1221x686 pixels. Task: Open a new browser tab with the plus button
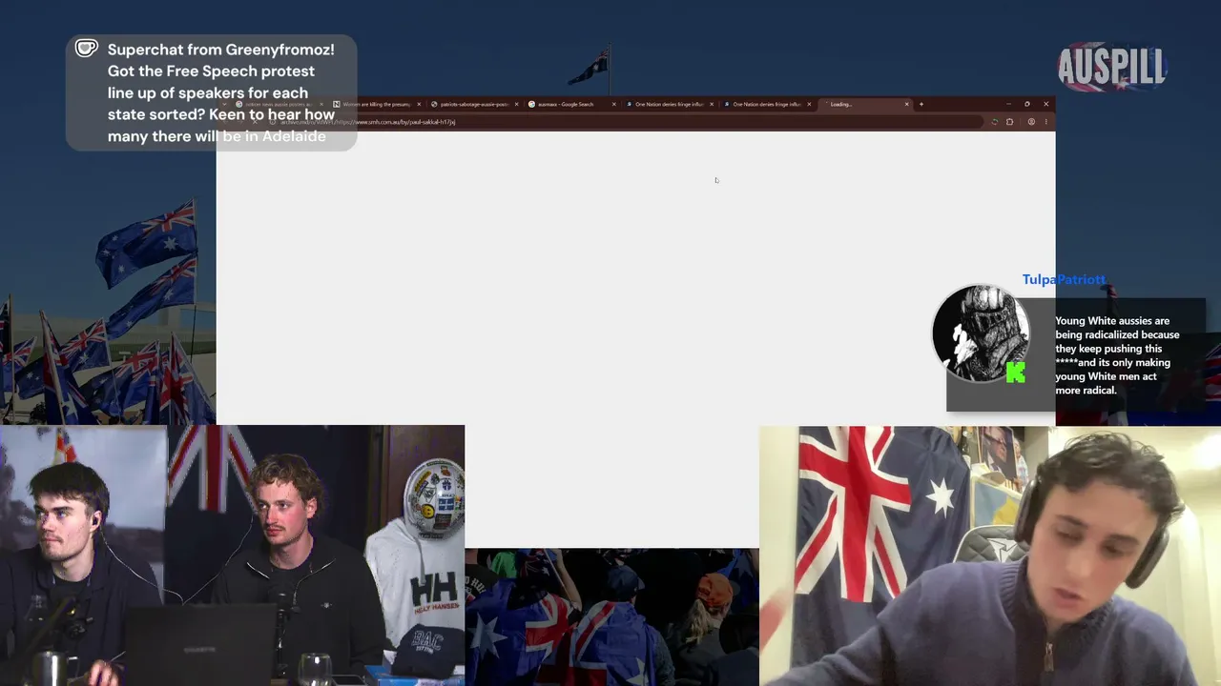pyautogui.click(x=921, y=104)
